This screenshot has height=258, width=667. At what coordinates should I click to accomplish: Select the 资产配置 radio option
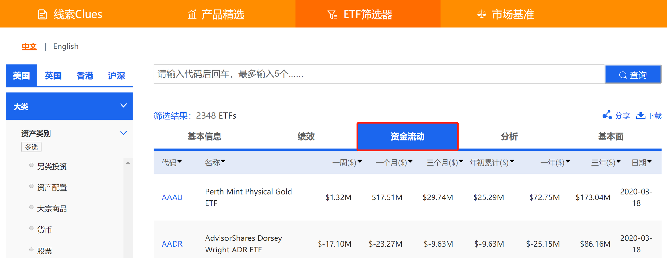tap(31, 186)
